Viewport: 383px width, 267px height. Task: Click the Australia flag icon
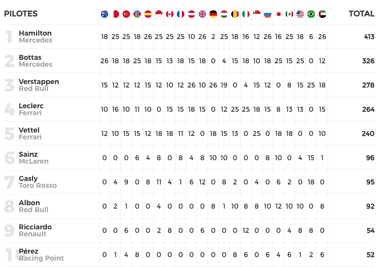[x=104, y=14]
